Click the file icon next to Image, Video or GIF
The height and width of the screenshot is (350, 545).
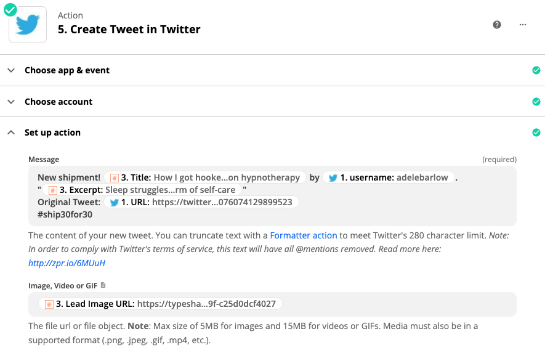tap(103, 285)
